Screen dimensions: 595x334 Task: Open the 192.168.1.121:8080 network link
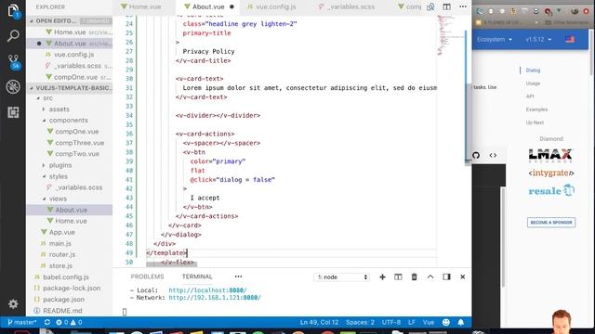(215, 298)
